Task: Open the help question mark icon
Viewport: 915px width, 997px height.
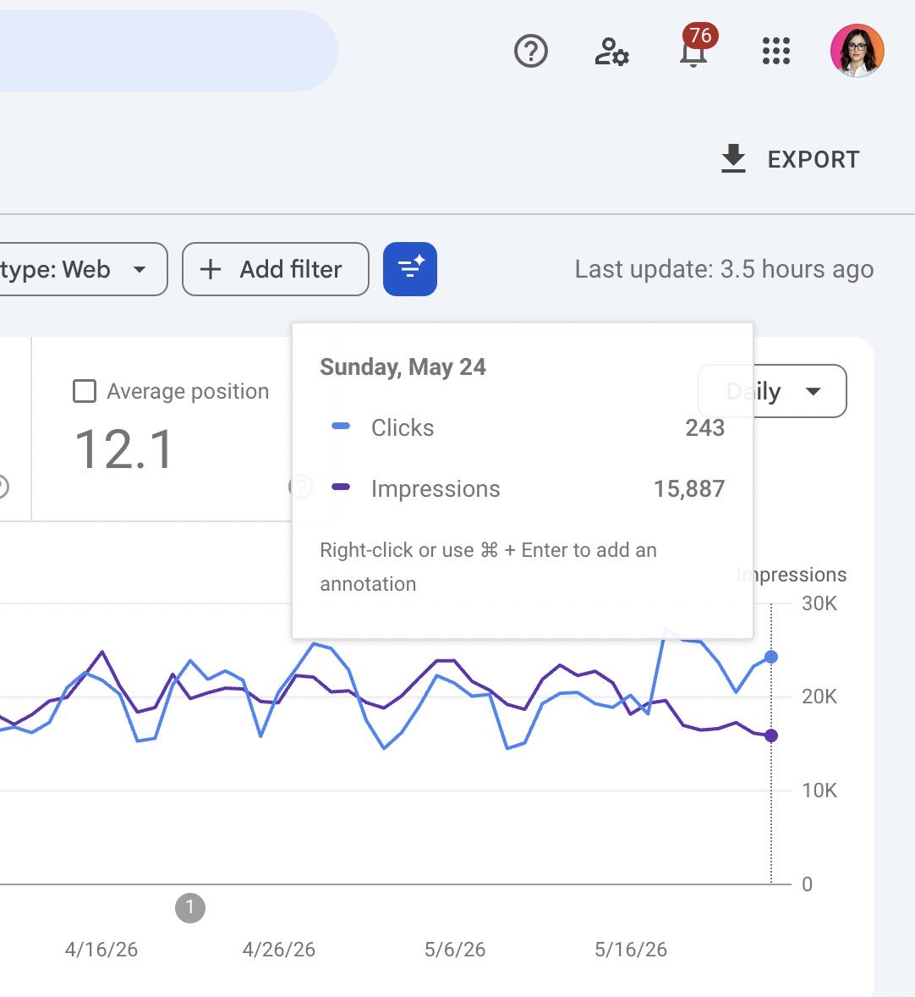Action: tap(530, 52)
